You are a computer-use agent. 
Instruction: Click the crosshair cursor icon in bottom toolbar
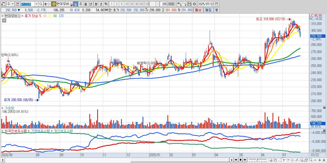pos(284,160)
